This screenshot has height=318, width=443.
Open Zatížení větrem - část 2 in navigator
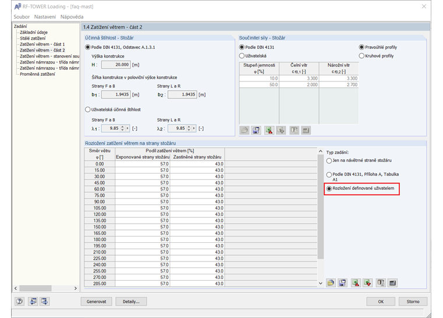[x=43, y=50]
